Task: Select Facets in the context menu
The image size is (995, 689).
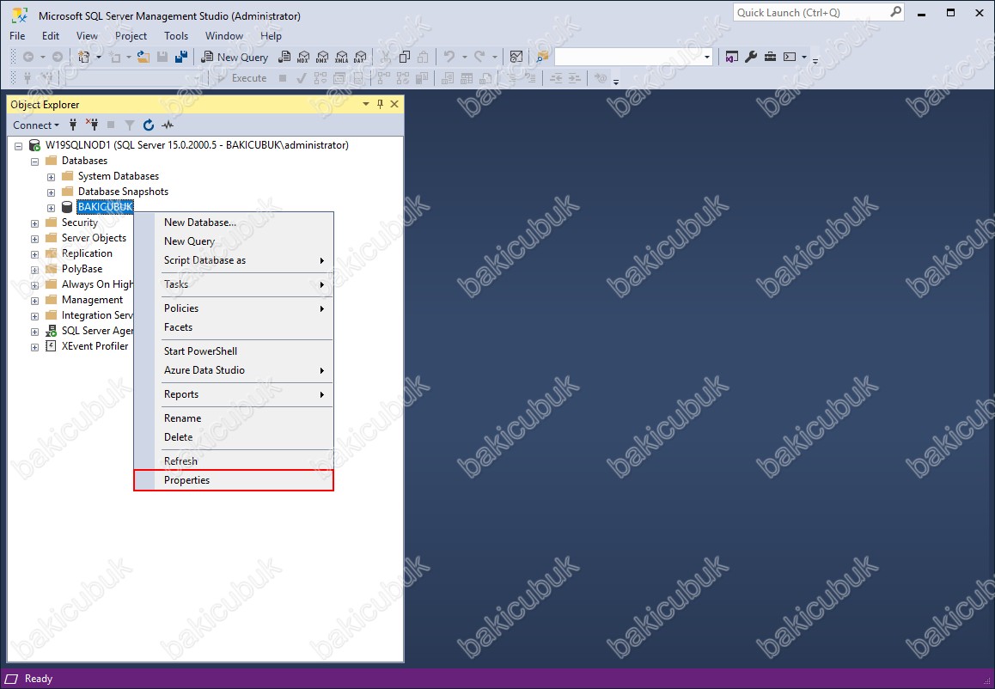Action: [x=234, y=327]
